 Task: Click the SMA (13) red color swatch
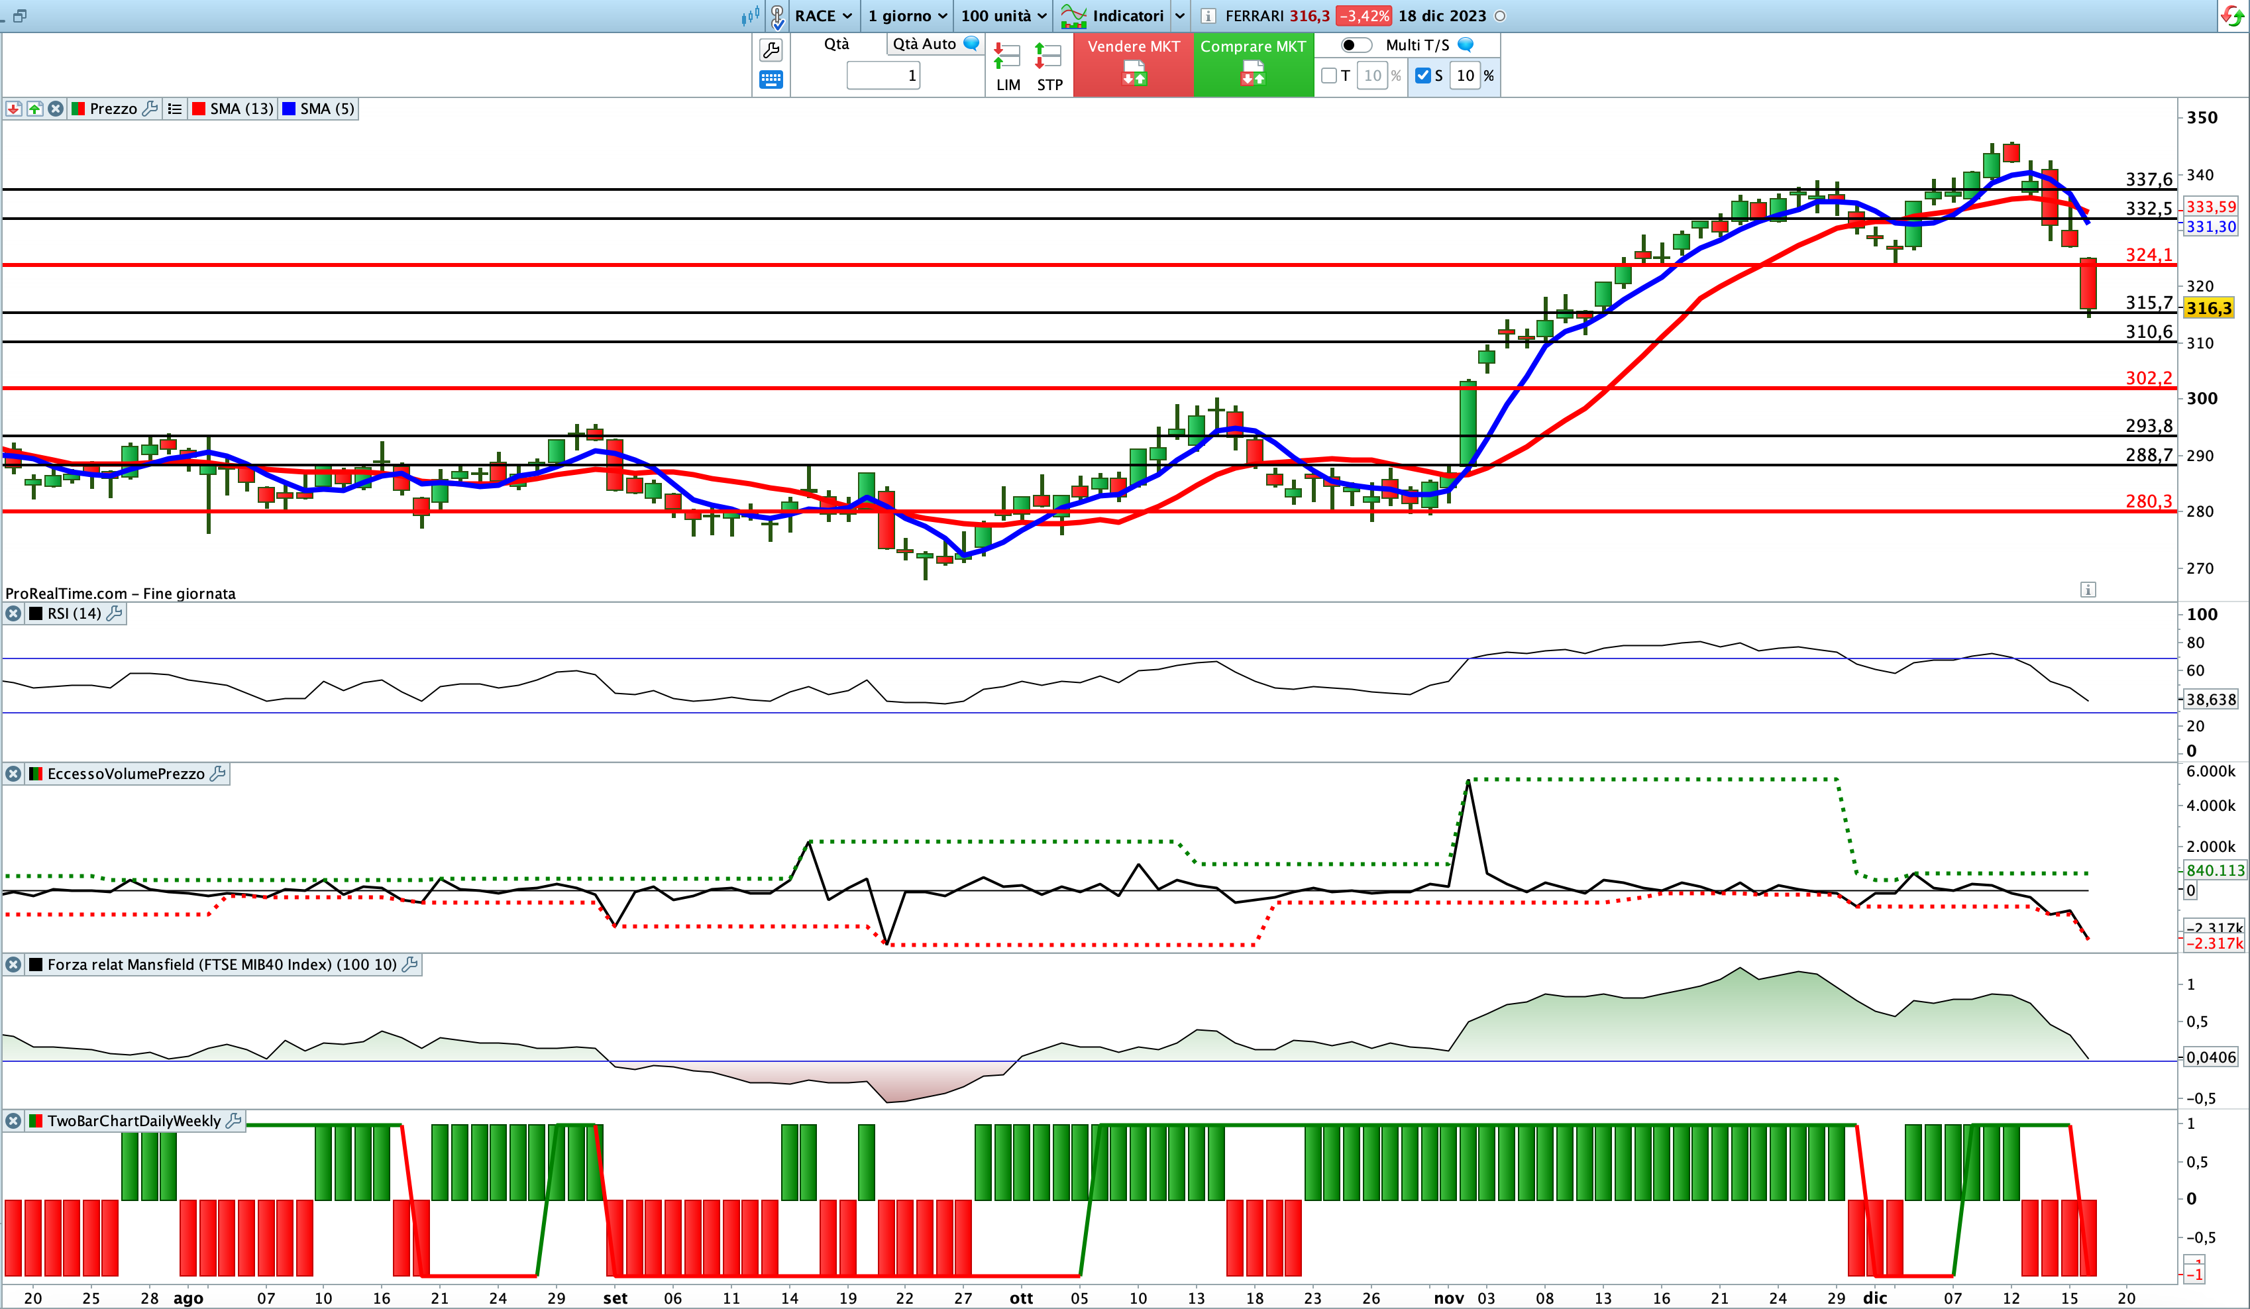198,108
